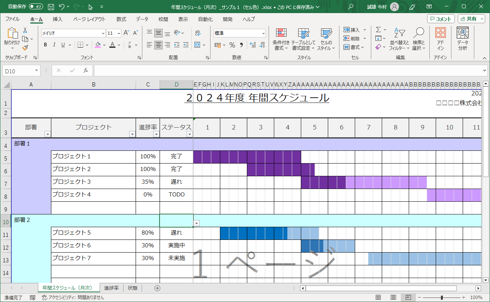
Task: Switch to the 進捗率 sheet tab
Action: click(x=111, y=288)
